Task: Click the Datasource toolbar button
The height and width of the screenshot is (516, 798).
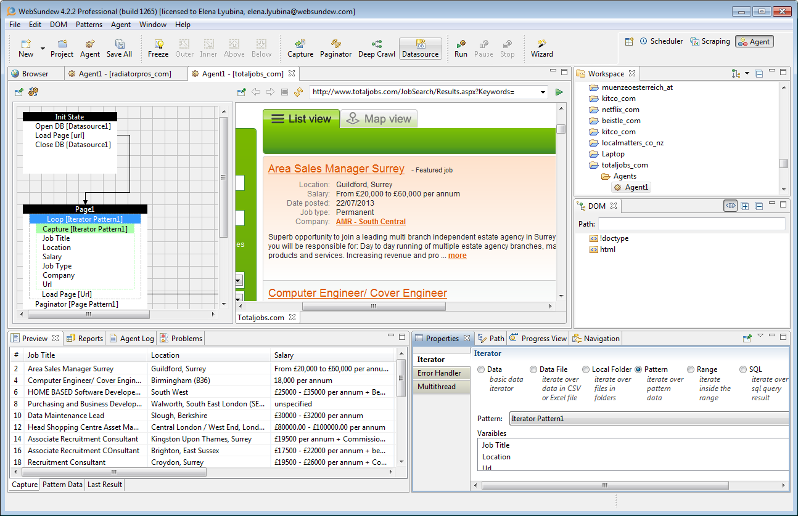Action: click(420, 49)
